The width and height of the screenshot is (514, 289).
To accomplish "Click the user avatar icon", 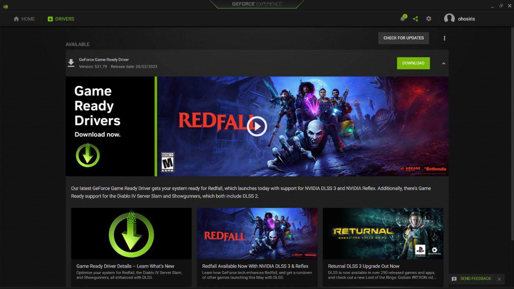I will 449,18.
